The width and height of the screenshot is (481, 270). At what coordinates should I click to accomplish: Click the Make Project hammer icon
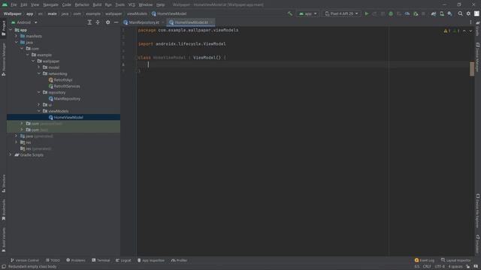tap(290, 13)
